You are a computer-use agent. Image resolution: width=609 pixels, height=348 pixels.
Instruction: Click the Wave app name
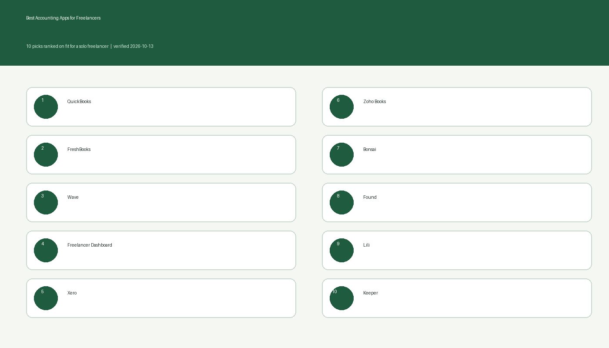pos(73,197)
